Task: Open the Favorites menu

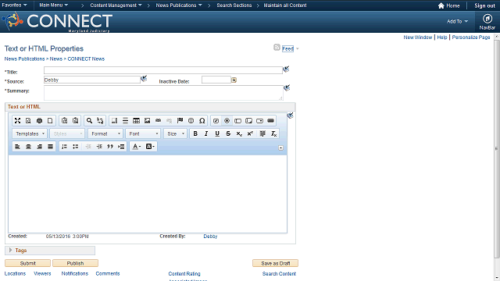Action: [x=14, y=5]
